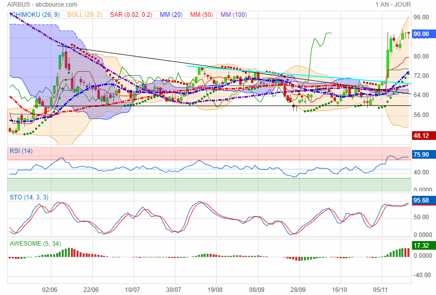Click the 19/08 date axis label

(x=215, y=290)
